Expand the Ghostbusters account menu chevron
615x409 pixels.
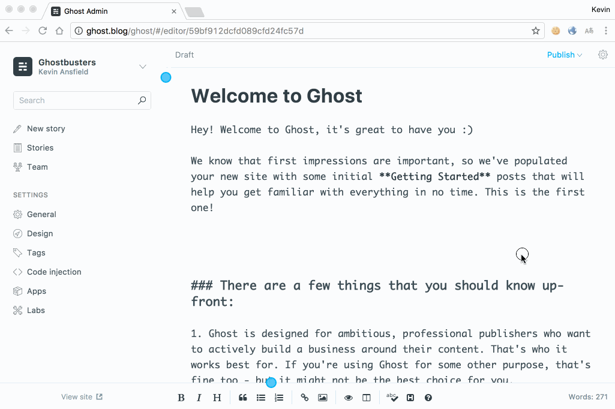click(x=143, y=67)
